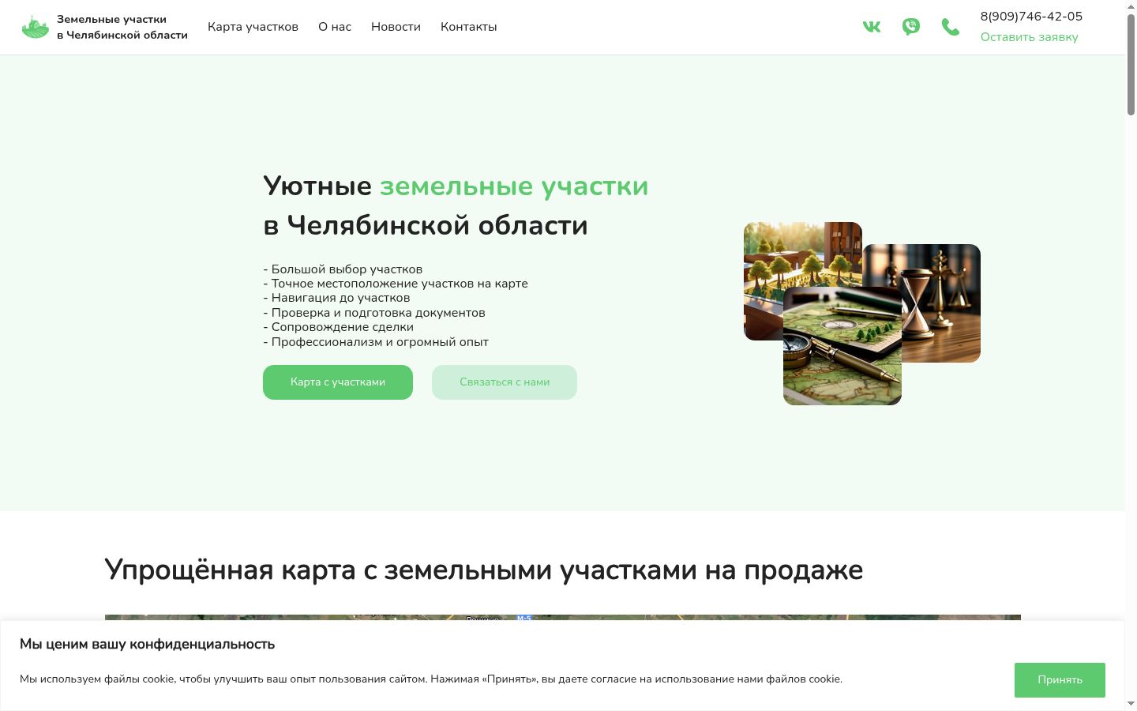Viewport: 1137px width, 711px height.
Task: Click the line Сопровождение сделки
Action: [338, 327]
